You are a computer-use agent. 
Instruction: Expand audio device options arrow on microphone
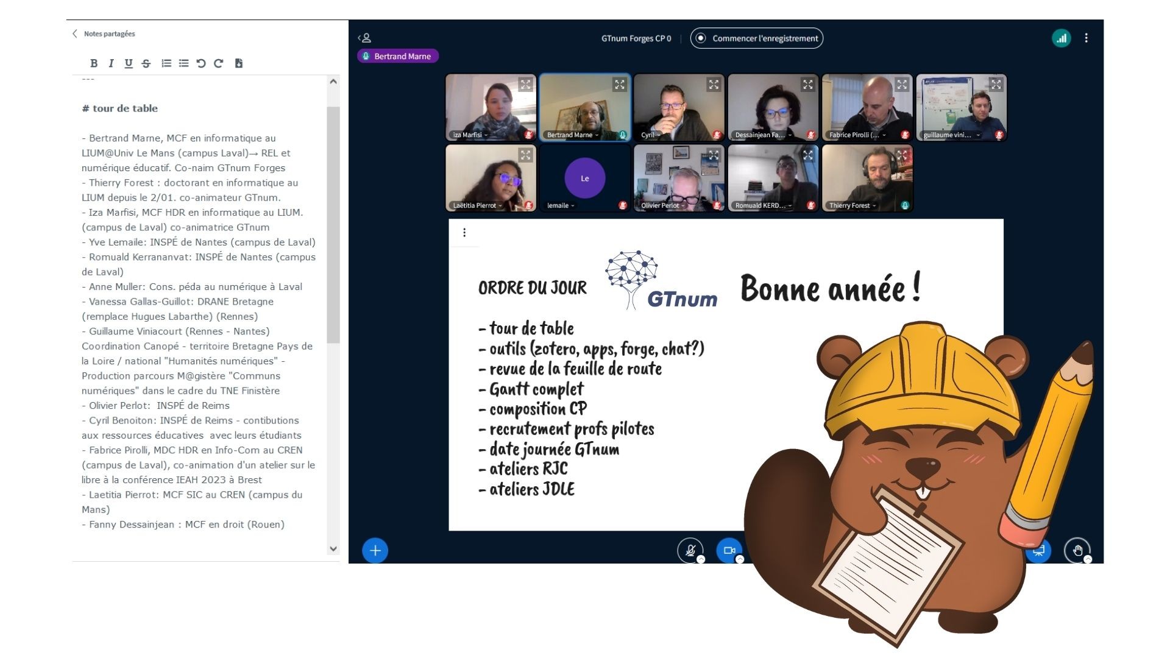(x=701, y=559)
